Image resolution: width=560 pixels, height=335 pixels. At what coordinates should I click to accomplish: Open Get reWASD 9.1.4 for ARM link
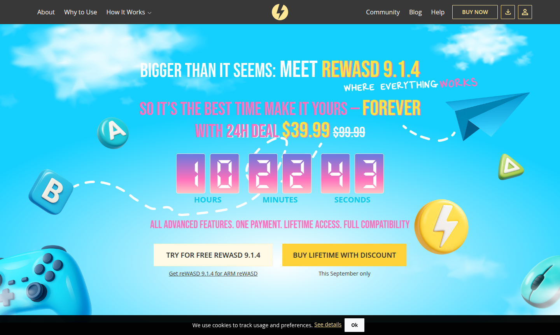coord(213,274)
